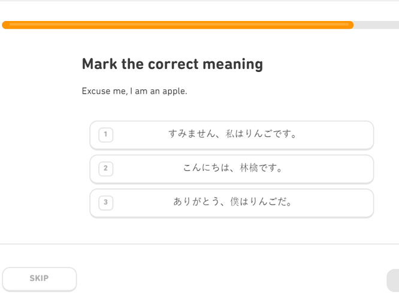Click the orange filled portion of progress bar
This screenshot has width=399, height=300.
click(x=180, y=25)
